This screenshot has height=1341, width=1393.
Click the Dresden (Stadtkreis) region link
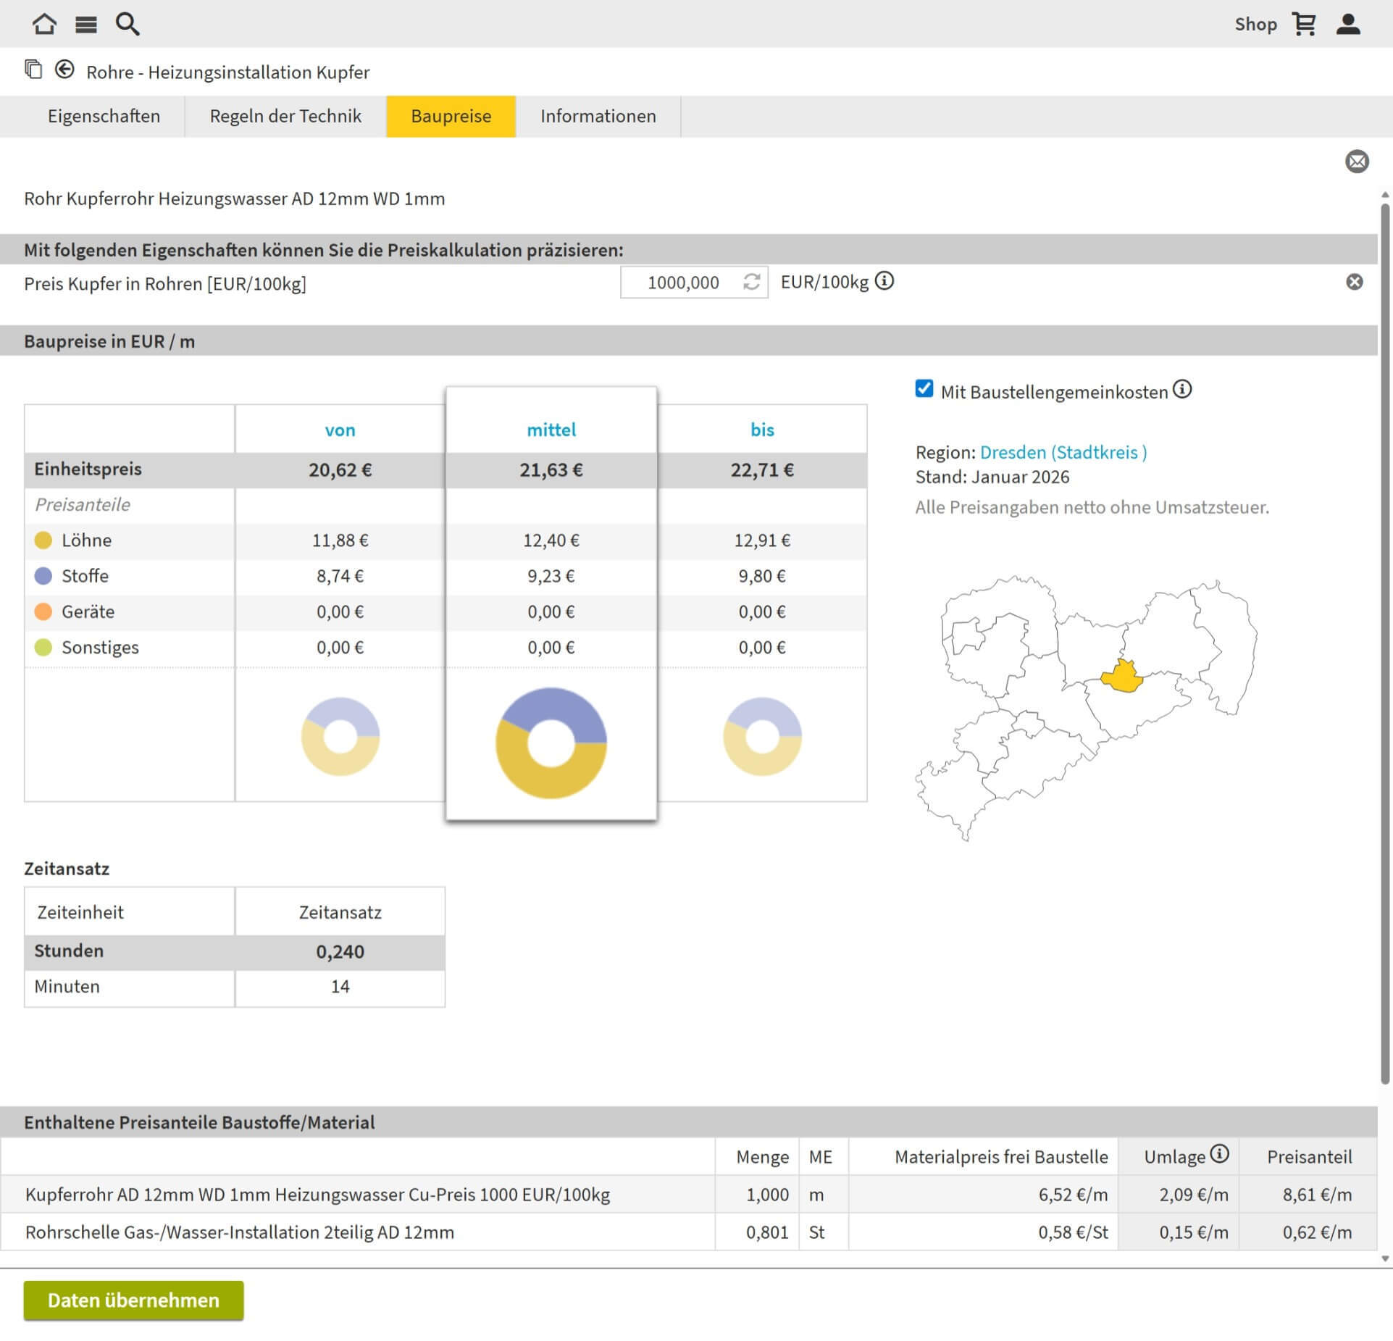(1063, 452)
